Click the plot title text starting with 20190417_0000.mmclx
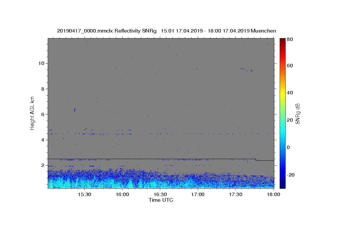 click(166, 31)
